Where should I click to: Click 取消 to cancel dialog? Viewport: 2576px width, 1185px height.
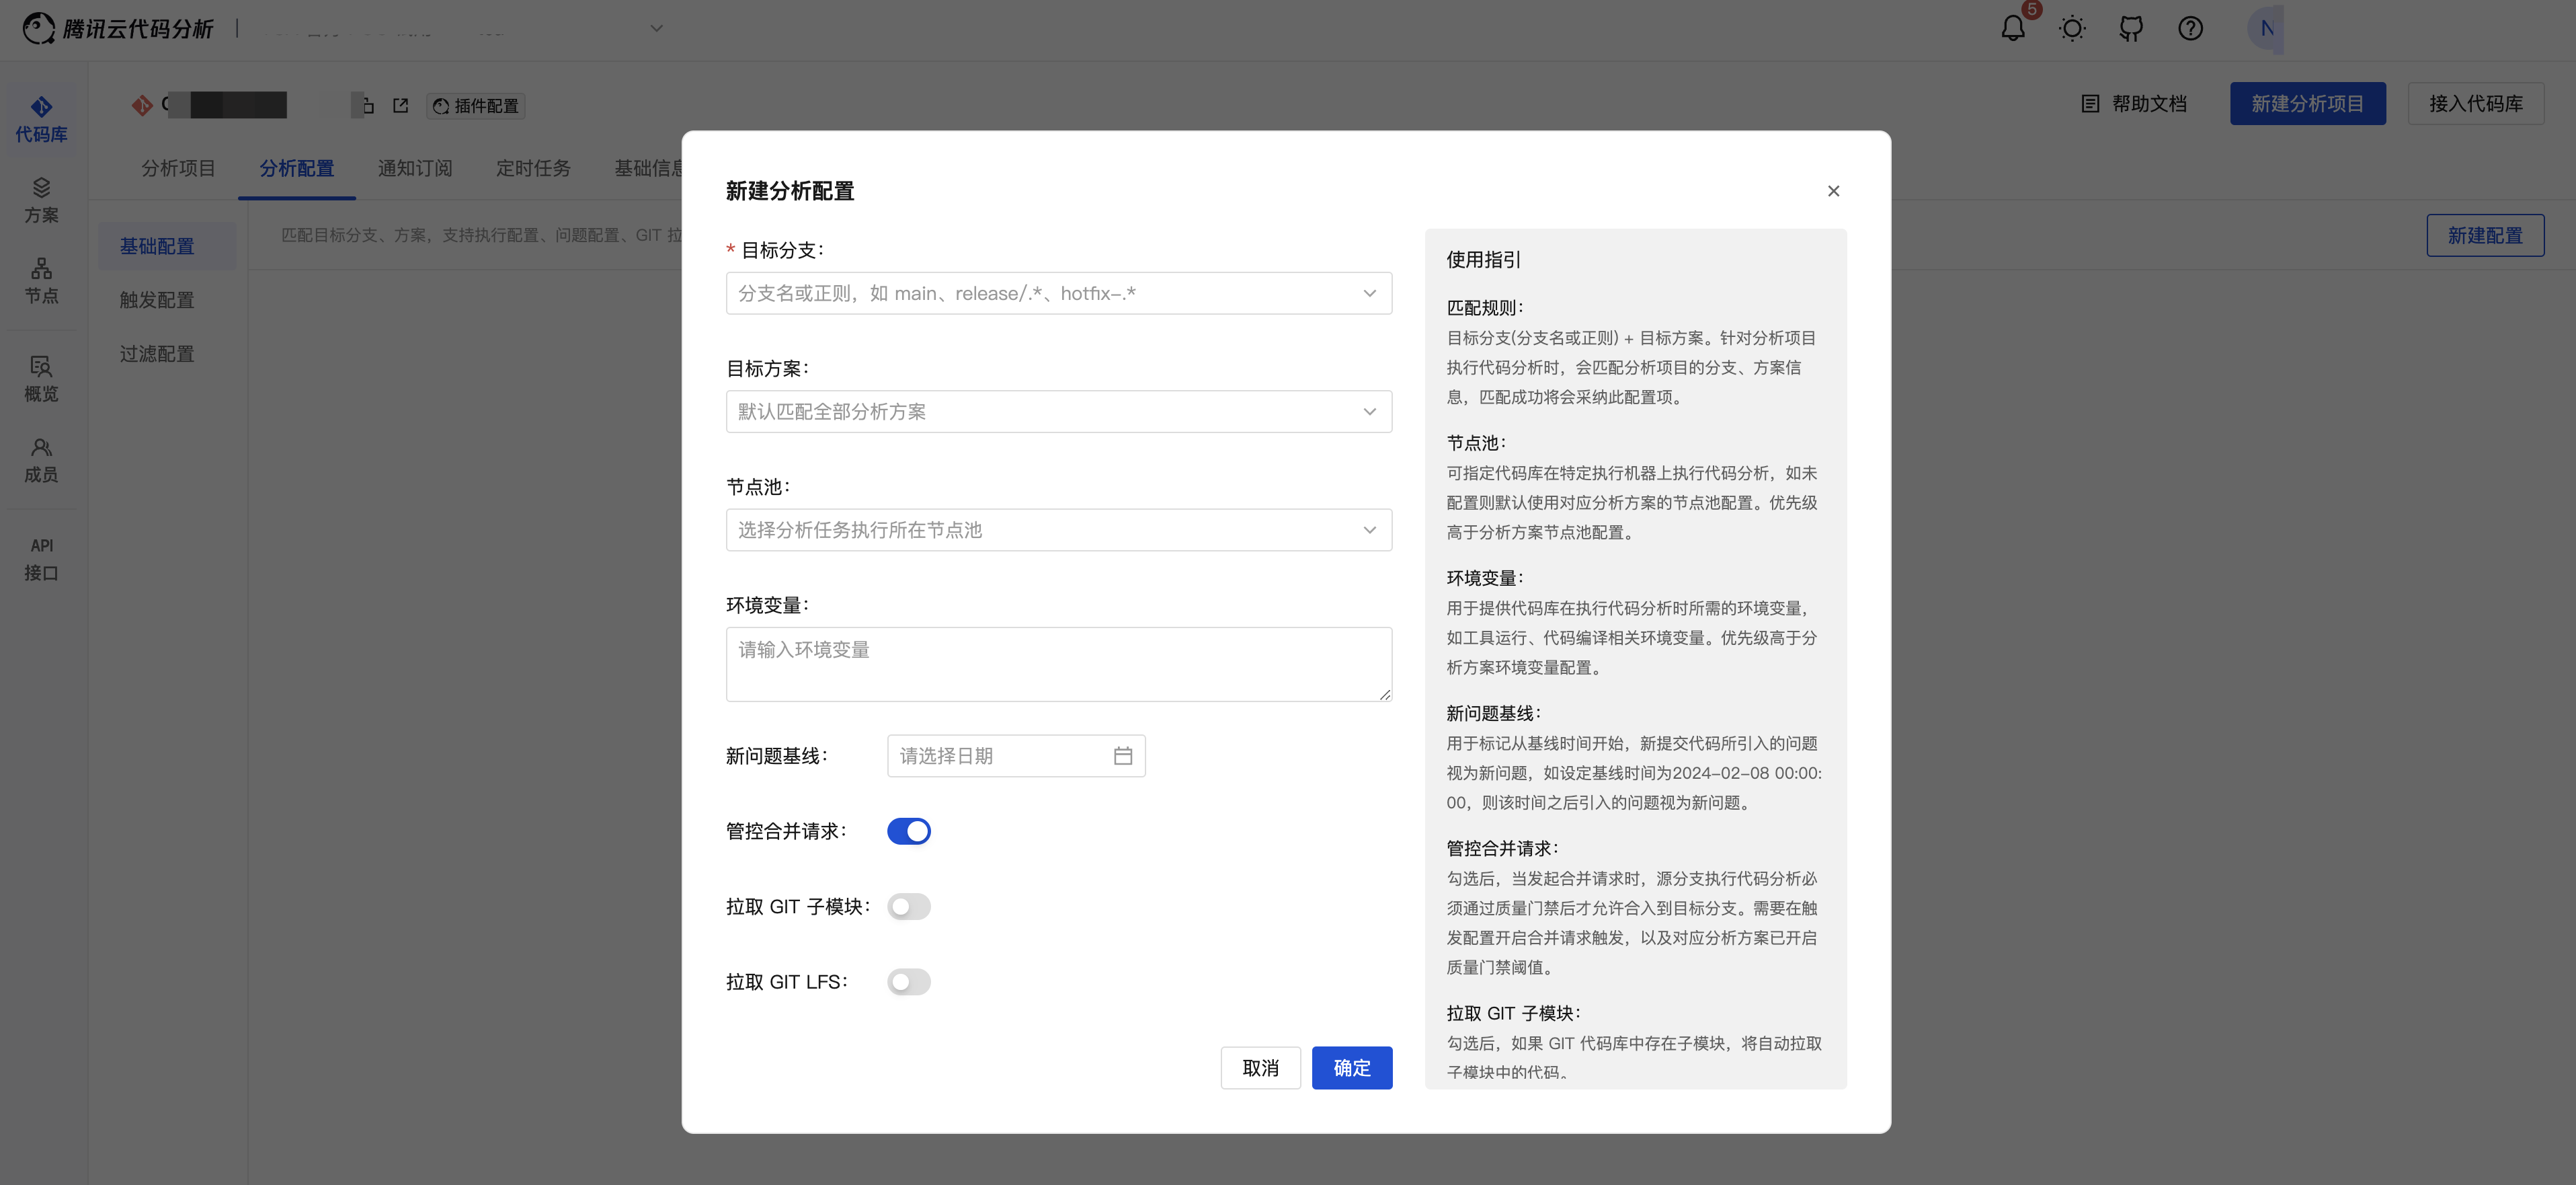click(x=1260, y=1068)
